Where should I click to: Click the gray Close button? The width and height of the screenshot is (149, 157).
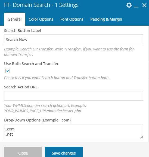pyautogui.click(x=23, y=152)
